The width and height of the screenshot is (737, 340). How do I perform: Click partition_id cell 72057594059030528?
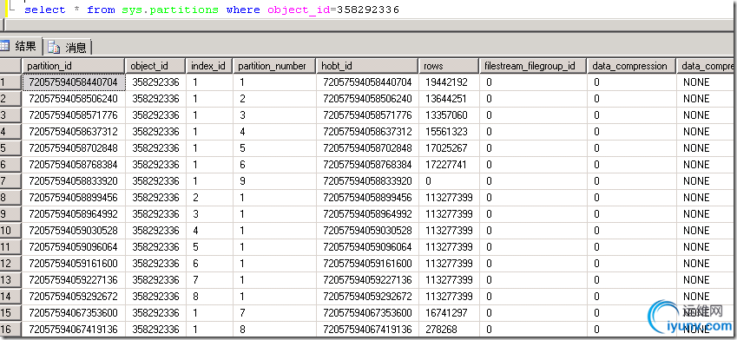73,231
